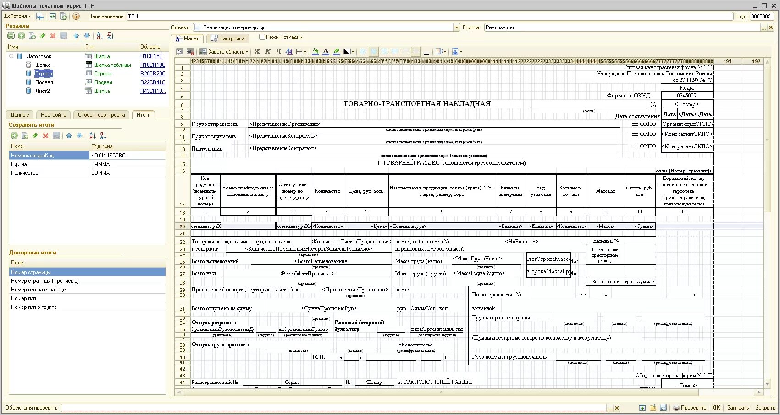Open Группа selection ellipsis button

764,27
